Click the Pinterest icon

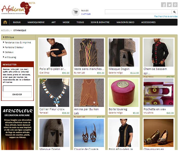click(x=175, y=5)
